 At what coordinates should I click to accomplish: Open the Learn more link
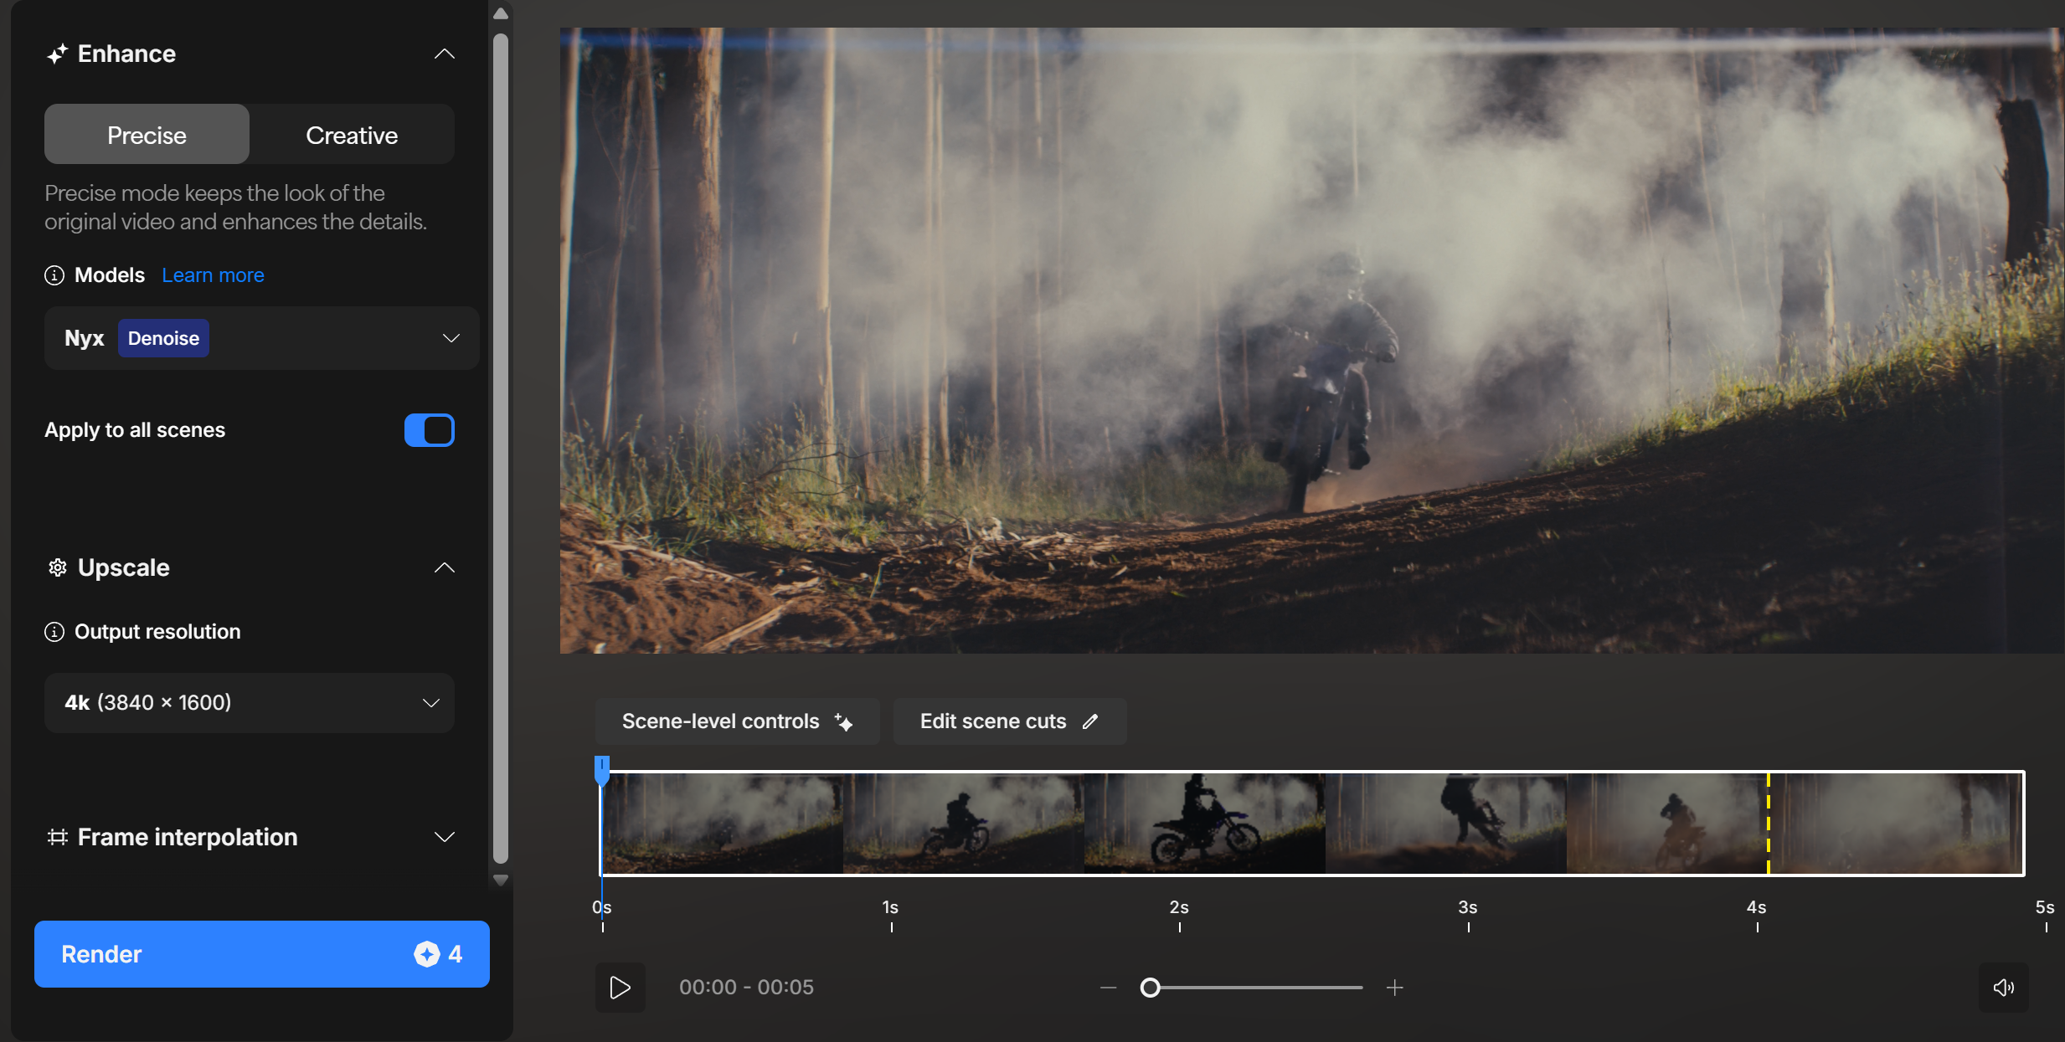[x=213, y=275]
